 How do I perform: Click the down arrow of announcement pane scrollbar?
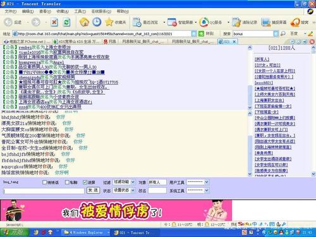[250, 107]
